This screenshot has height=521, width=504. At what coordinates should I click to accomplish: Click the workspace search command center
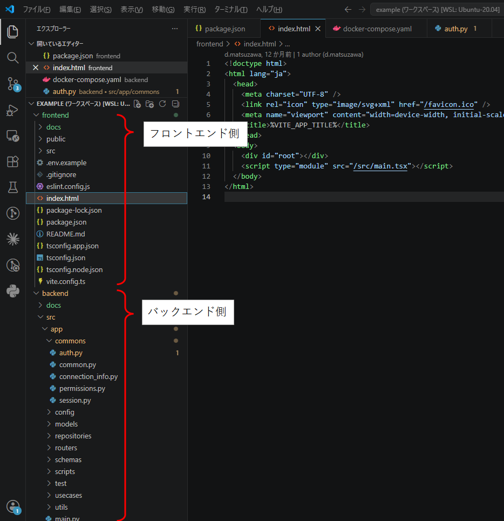click(437, 10)
